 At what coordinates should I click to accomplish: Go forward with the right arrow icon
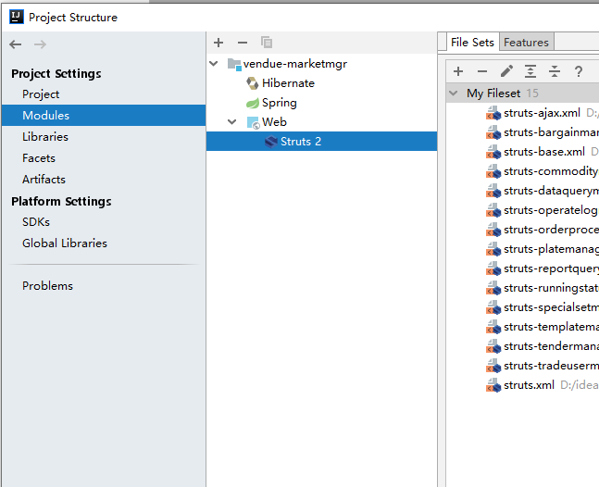(40, 44)
